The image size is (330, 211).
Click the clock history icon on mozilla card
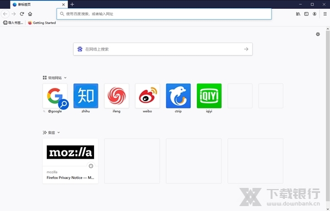tap(91, 166)
